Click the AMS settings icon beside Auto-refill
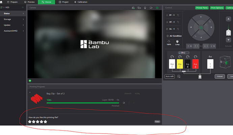This screenshot has width=233, height=135. 179,76
